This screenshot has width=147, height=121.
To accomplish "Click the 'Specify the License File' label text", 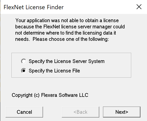I will (x=54, y=71).
